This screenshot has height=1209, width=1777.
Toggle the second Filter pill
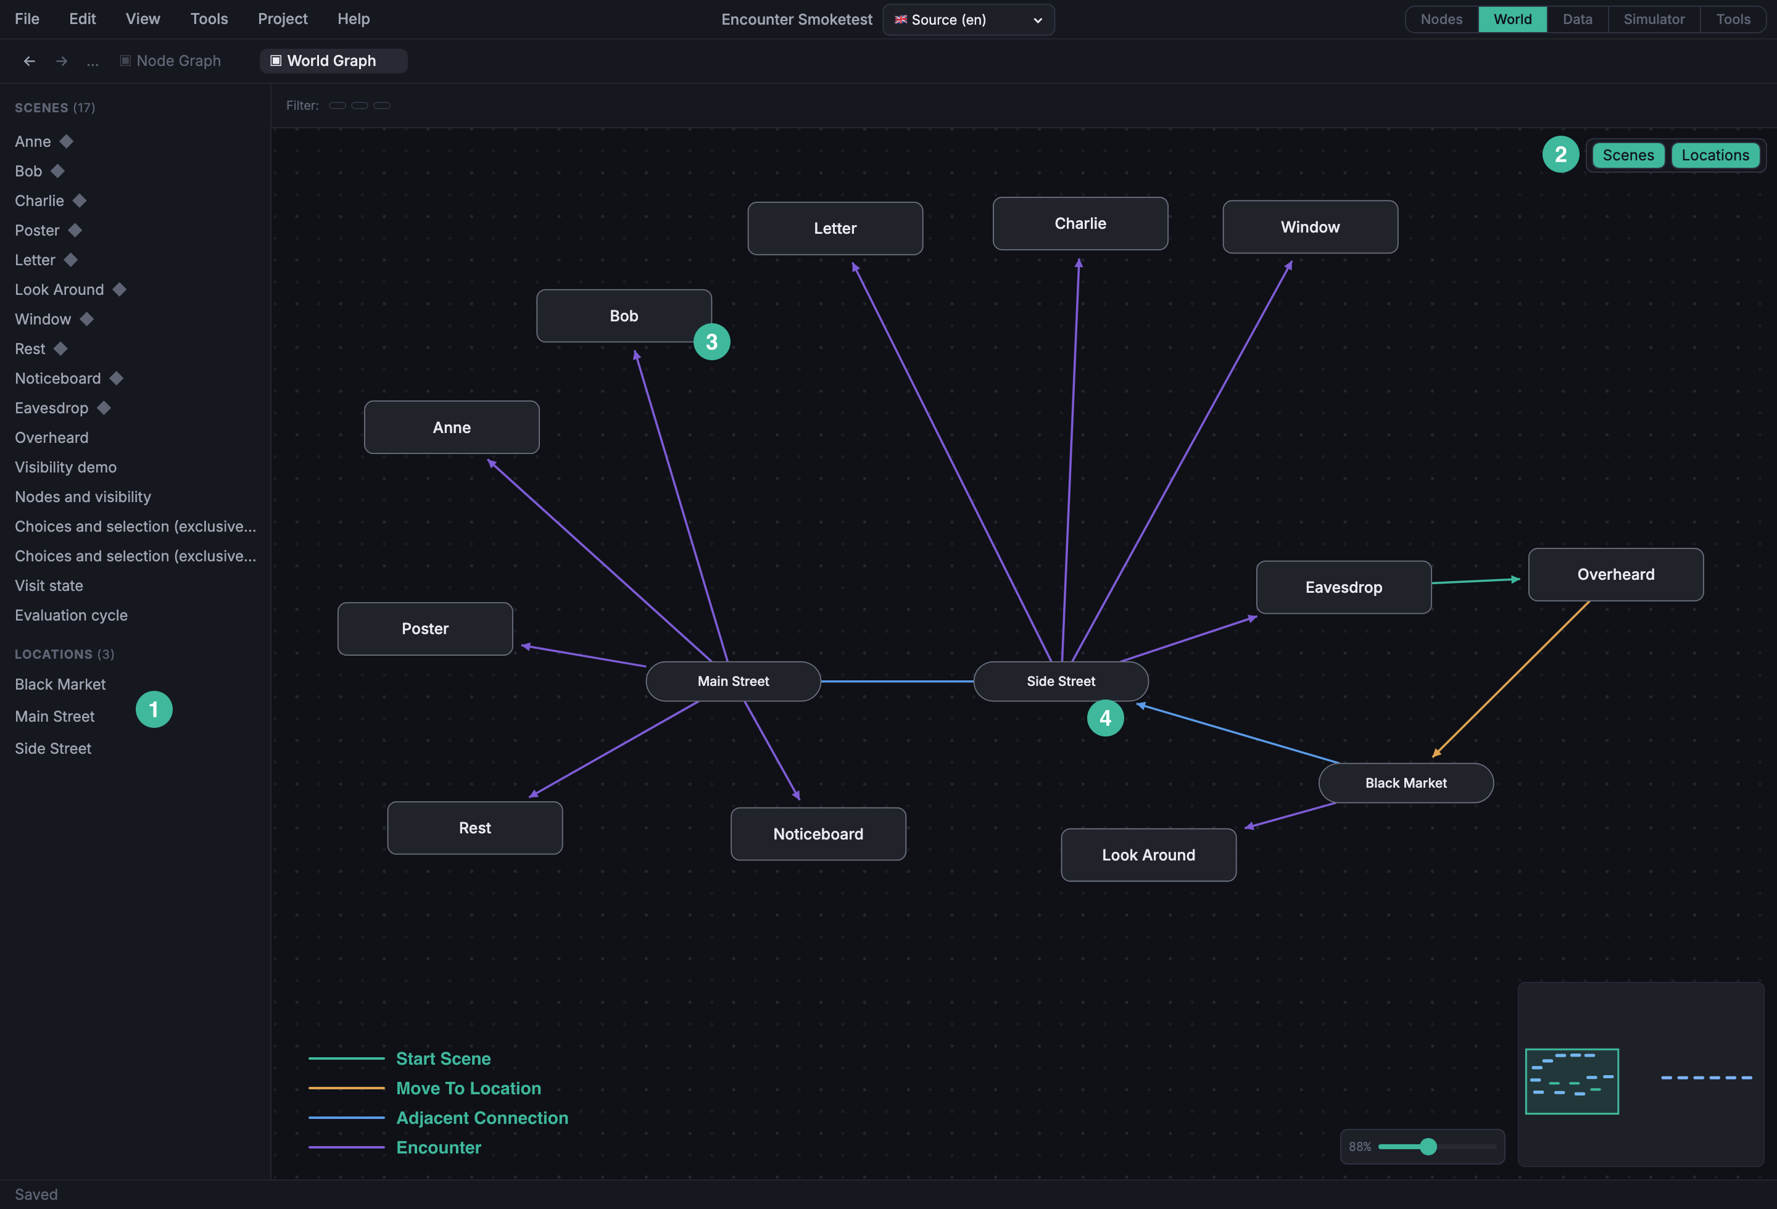coord(359,105)
